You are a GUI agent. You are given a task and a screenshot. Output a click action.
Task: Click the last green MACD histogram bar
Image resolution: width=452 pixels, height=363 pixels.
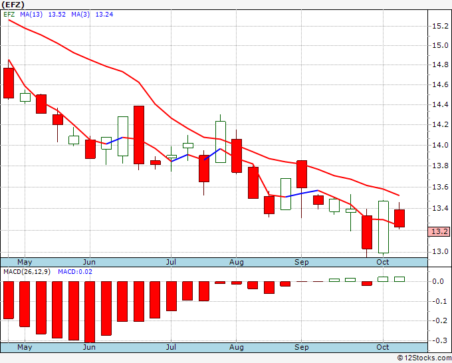[x=399, y=279]
